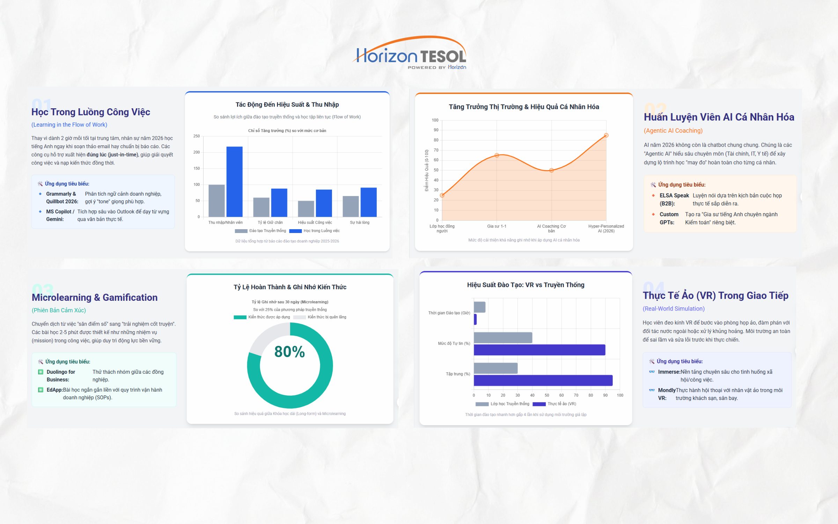Click the 'Thực Tế Ảo (VR) Trong Giao Tiếp' heading

coord(715,296)
